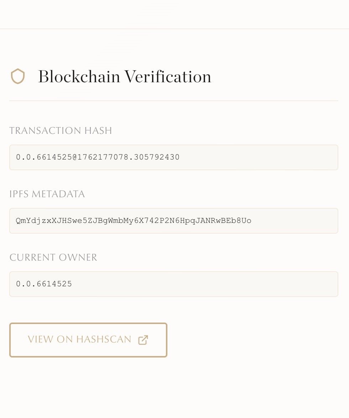
Task: Click the Blockchain Verification heading
Action: (124, 76)
